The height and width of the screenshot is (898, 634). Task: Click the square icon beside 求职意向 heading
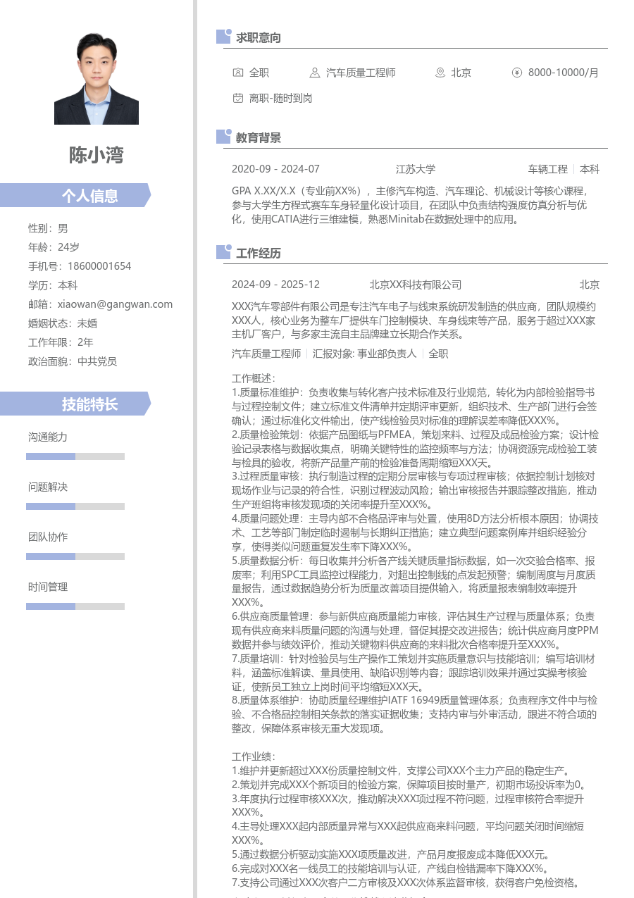[224, 37]
